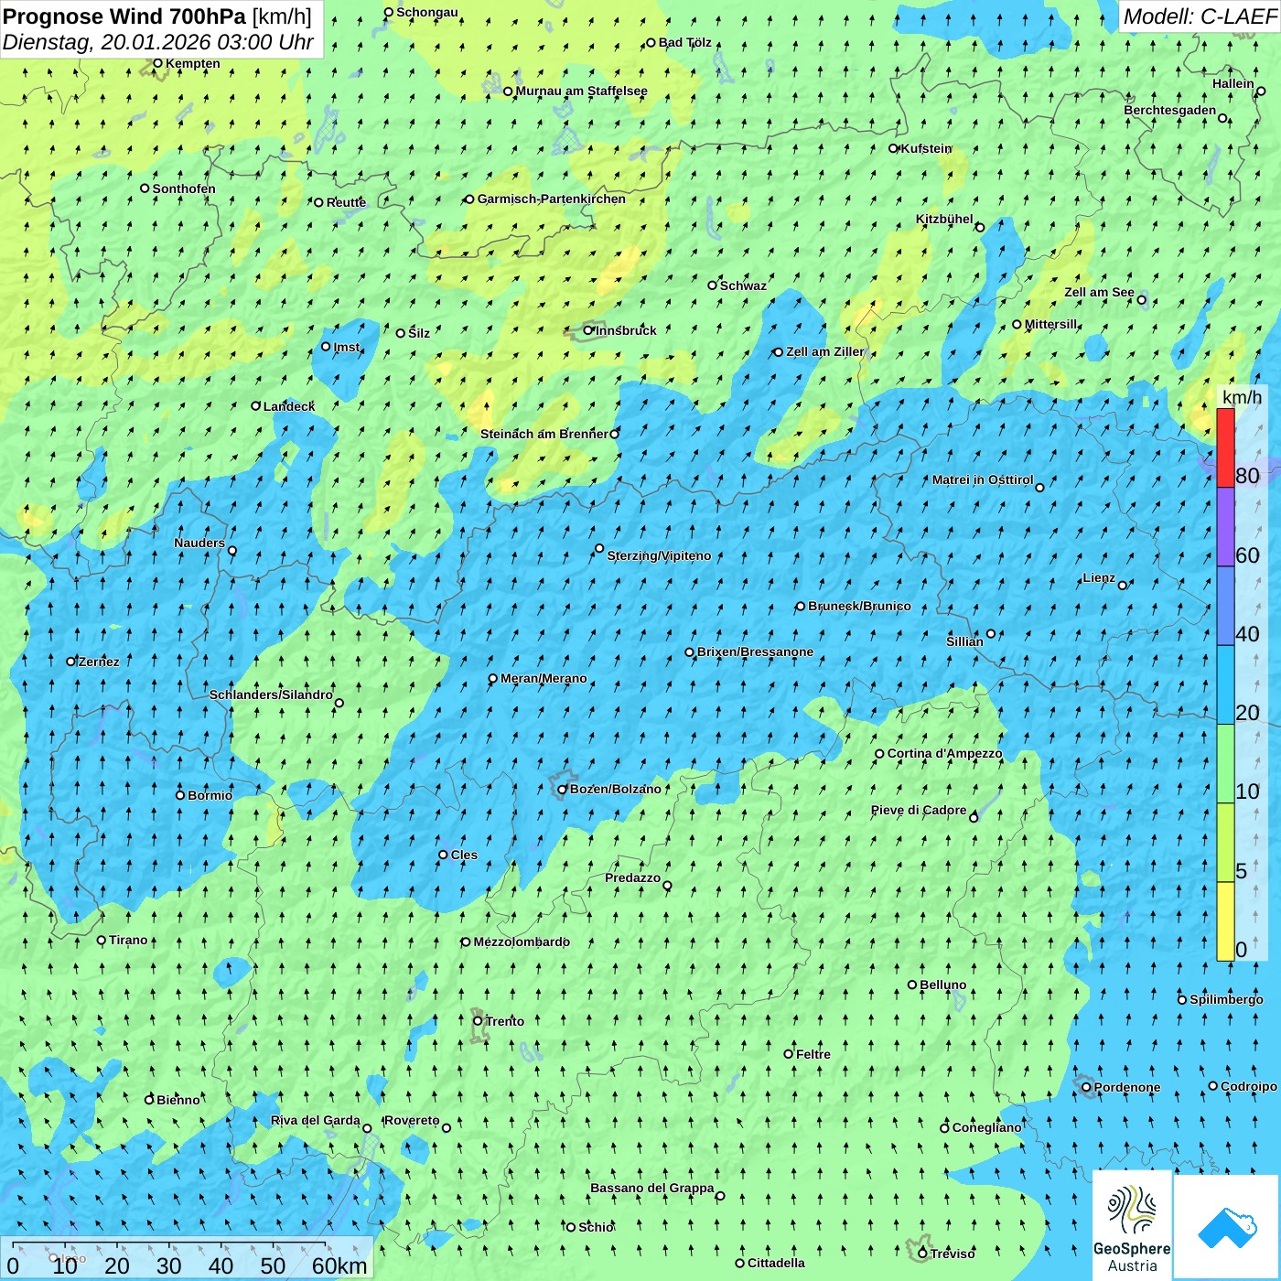Click the 'Mezzolombardo' label

click(522, 942)
